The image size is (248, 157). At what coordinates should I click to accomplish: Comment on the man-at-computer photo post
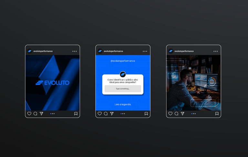pos(176,113)
